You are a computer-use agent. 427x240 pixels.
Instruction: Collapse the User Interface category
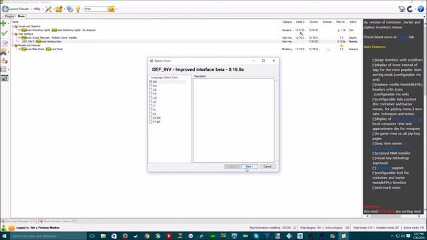pos(13,34)
